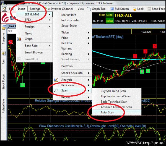Open the Stock Focus side tab

click(4, 82)
